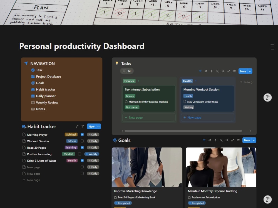Open the Maintain Monthly Expense Tracking cover image
Viewport: 278px width, 208px height.
[x=221, y=167]
